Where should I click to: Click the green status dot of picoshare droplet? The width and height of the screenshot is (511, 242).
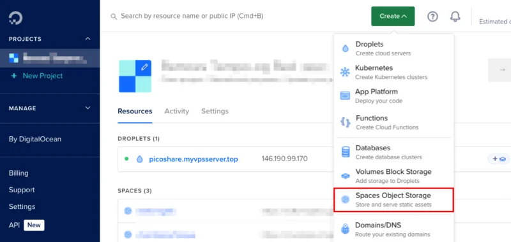point(126,159)
